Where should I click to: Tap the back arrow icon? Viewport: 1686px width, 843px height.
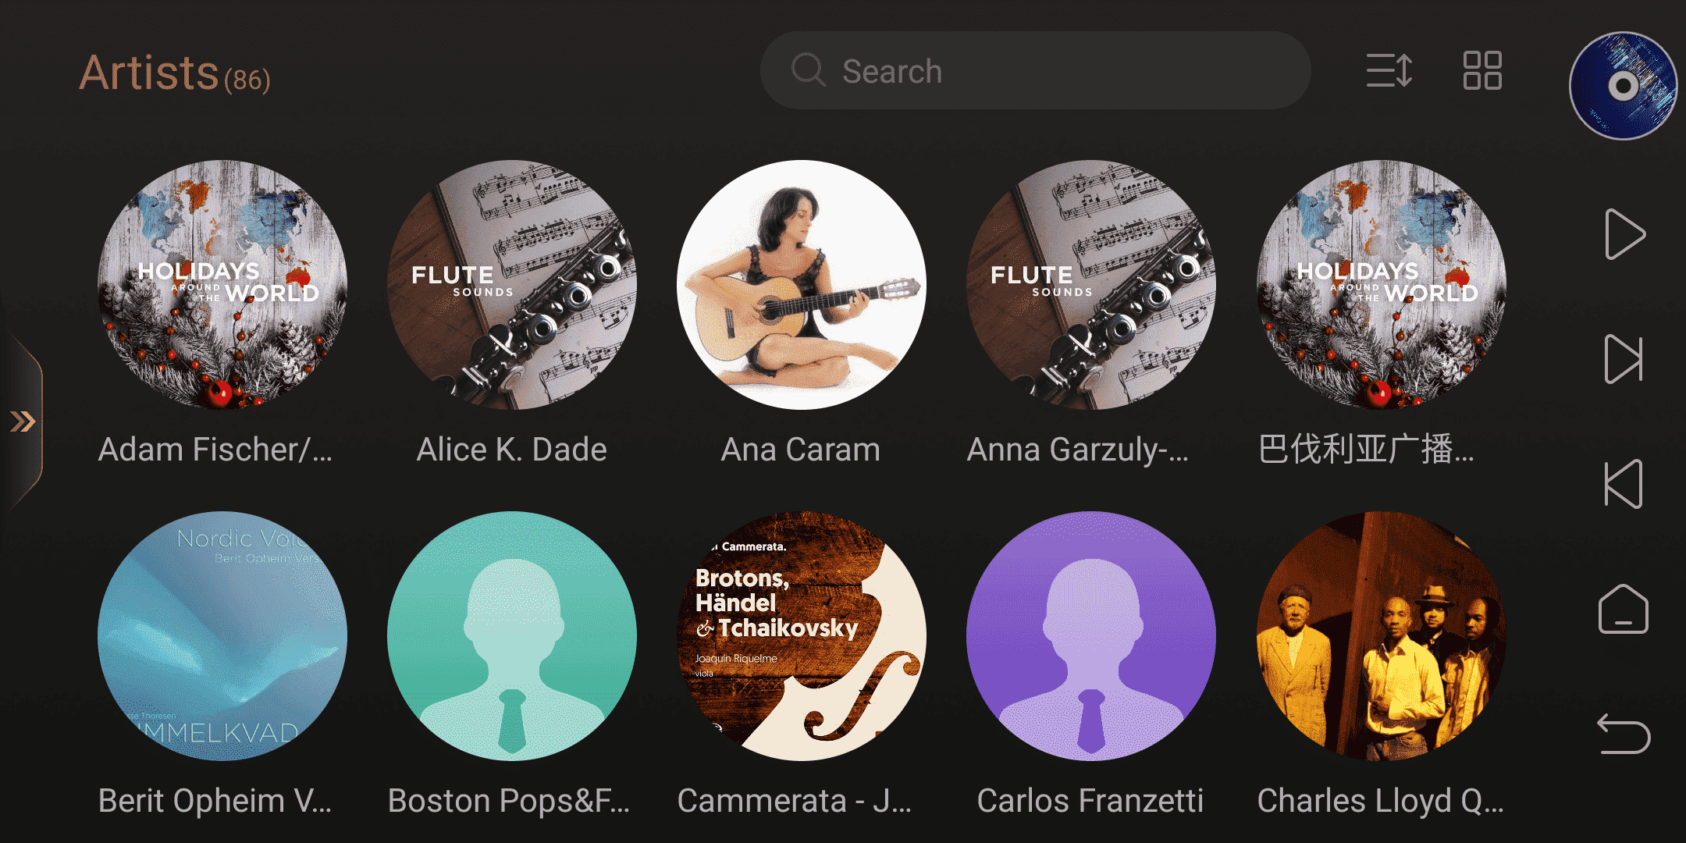pyautogui.click(x=1624, y=734)
